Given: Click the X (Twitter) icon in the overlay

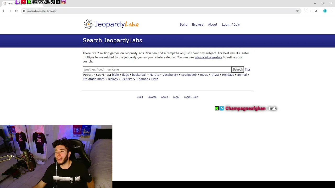Looking at the screenshot, I should click(x=58, y=2).
